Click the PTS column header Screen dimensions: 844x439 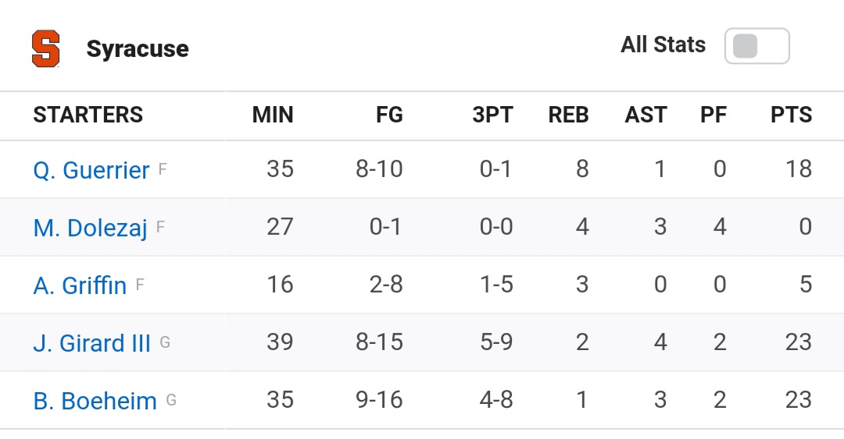[x=791, y=115]
